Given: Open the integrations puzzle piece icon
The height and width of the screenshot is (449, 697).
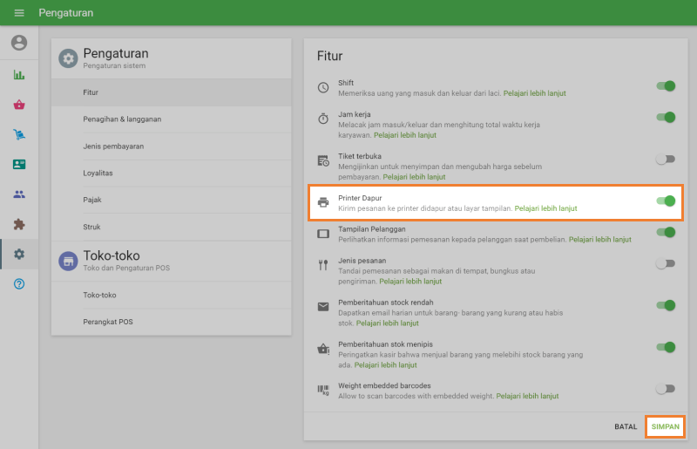Looking at the screenshot, I should click(x=19, y=224).
